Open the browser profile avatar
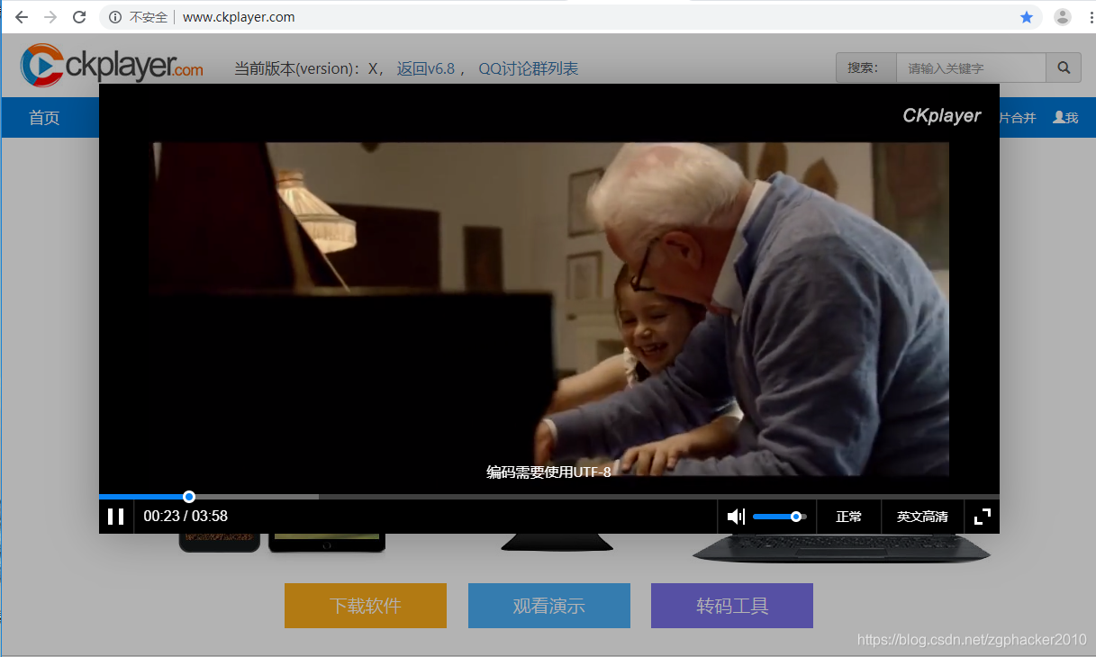The image size is (1096, 657). 1063,17
